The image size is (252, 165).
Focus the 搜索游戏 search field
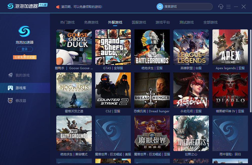(x=185, y=7)
